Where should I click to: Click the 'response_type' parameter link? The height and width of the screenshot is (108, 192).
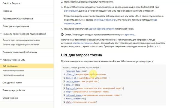[x=73, y=71]
